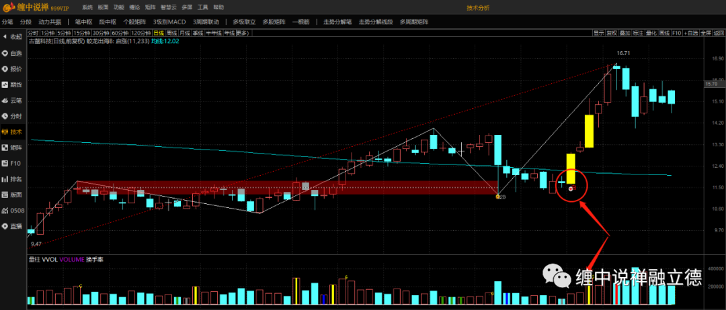Toggle the 分段 toolbar option
The height and width of the screenshot is (310, 726).
point(26,21)
